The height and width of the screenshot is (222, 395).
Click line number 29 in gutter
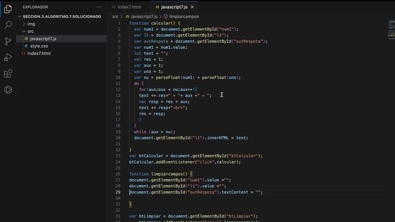point(118,192)
